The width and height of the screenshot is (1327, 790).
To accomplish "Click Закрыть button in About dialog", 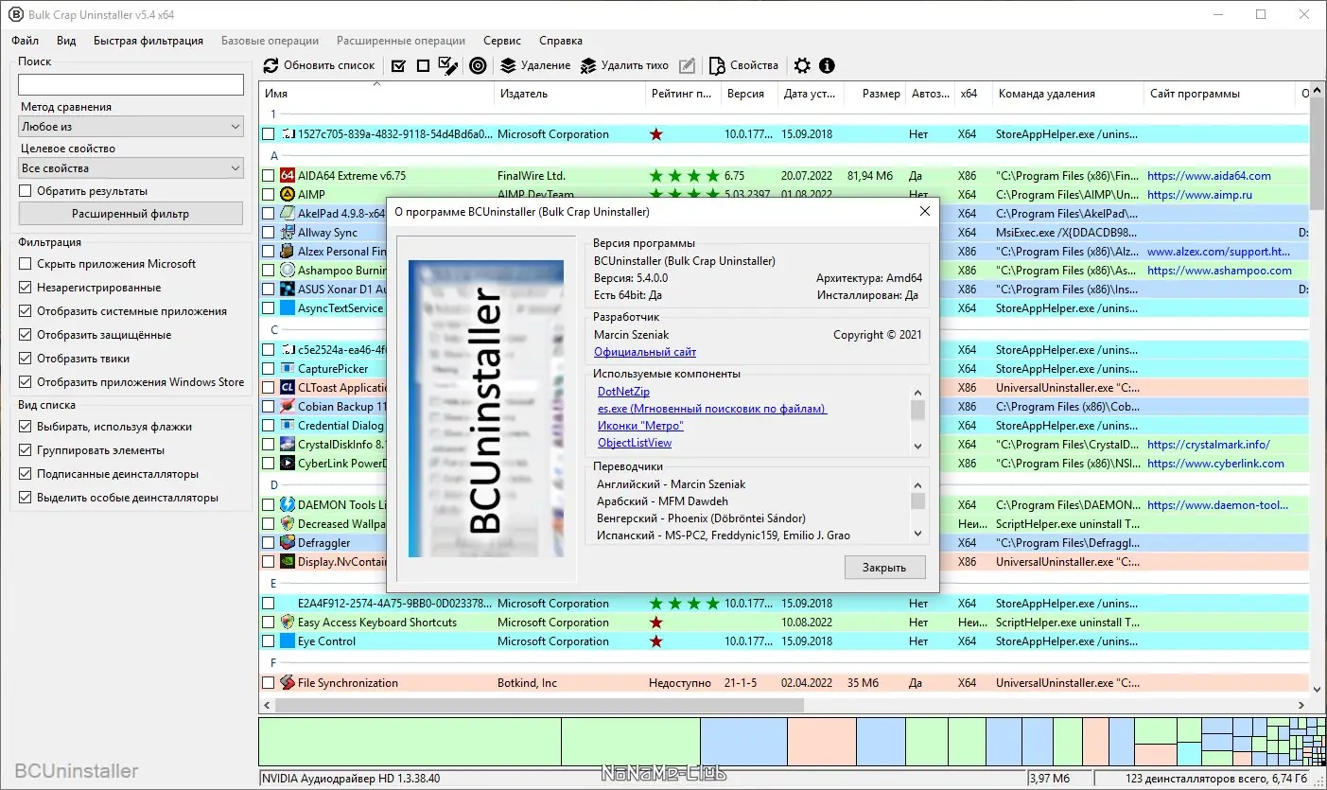I will 884,568.
